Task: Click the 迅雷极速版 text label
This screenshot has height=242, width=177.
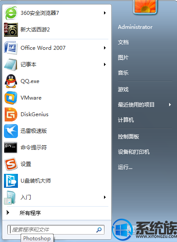Action: (x=34, y=131)
